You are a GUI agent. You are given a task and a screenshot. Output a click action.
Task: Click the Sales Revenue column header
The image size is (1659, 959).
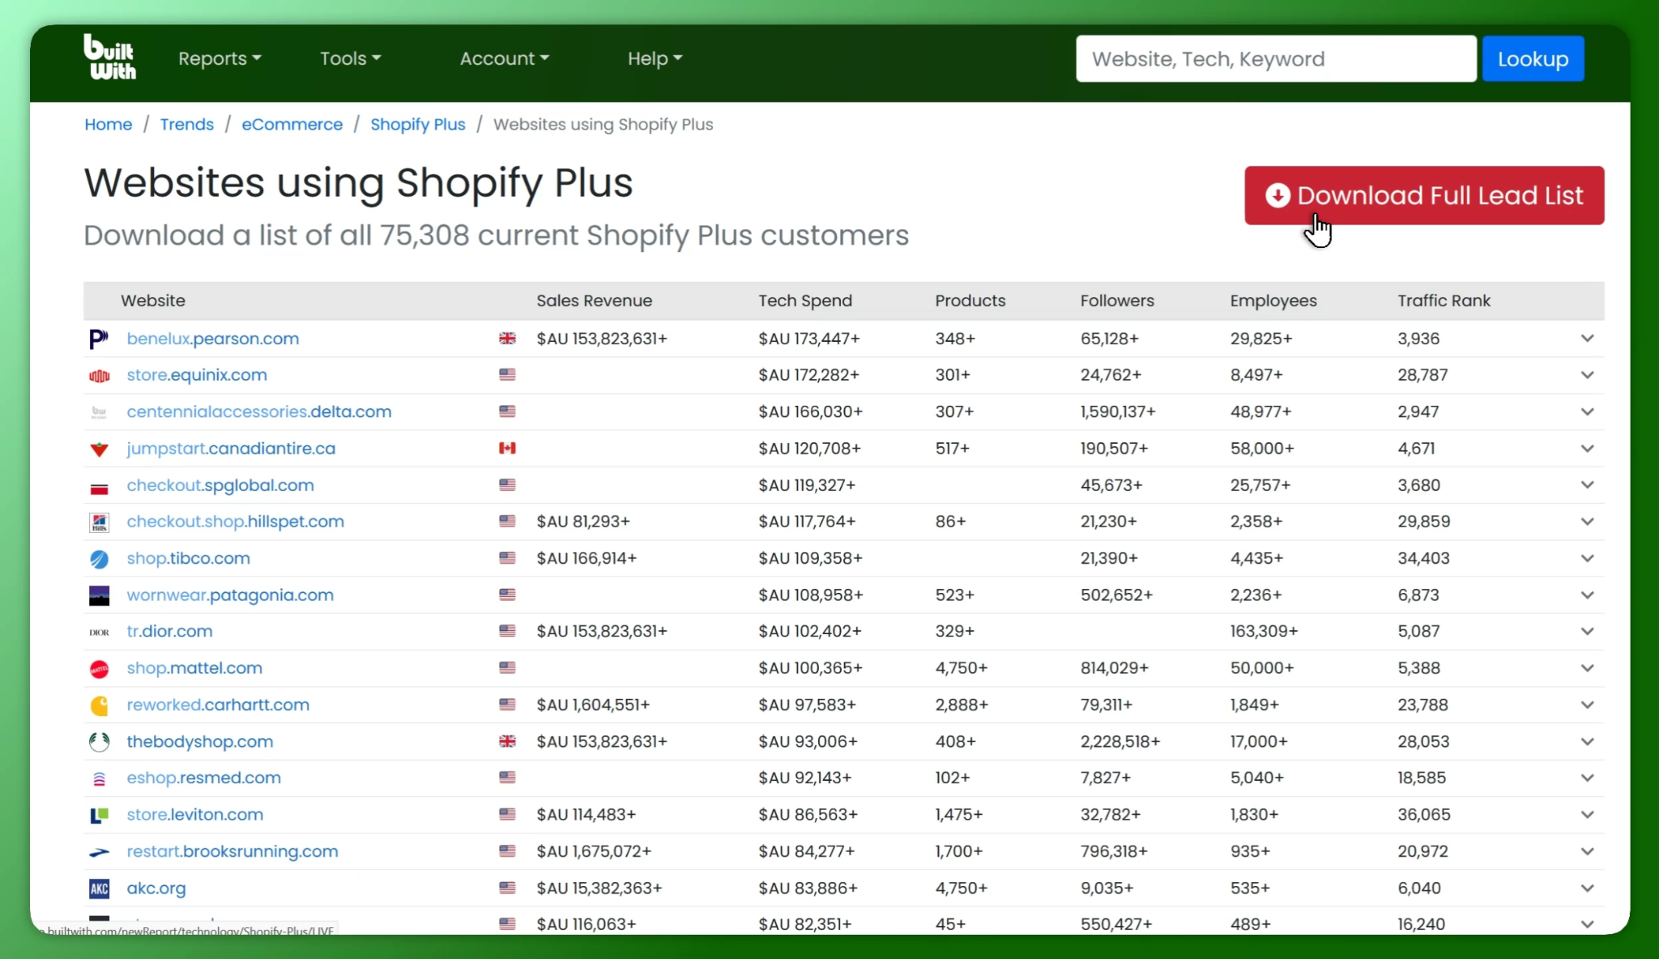coord(595,300)
